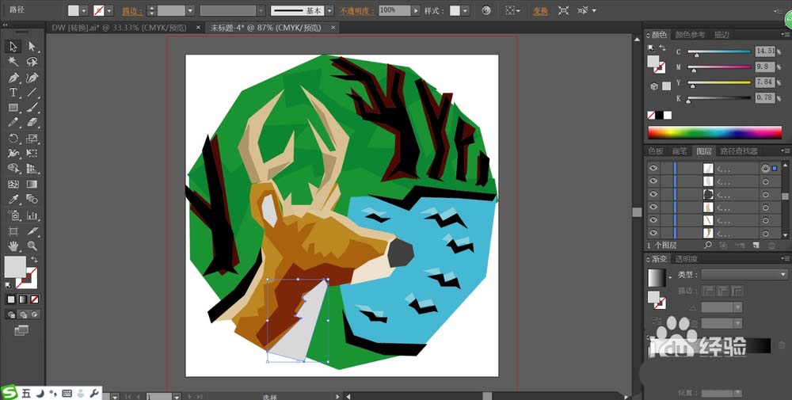
Task: Hide the topmost layer item via eye icon
Action: (x=653, y=168)
